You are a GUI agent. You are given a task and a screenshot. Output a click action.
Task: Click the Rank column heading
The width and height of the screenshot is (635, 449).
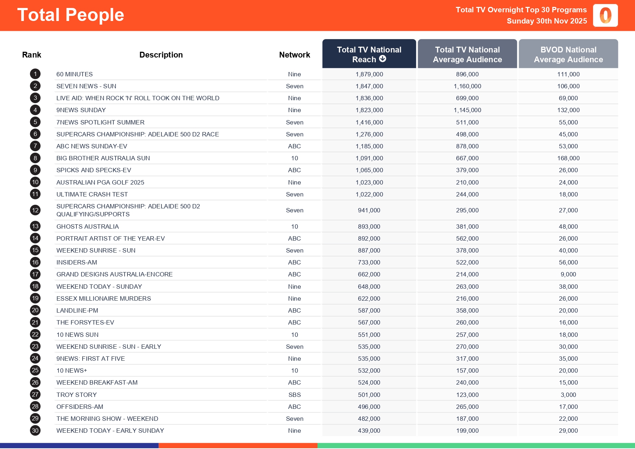31,55
